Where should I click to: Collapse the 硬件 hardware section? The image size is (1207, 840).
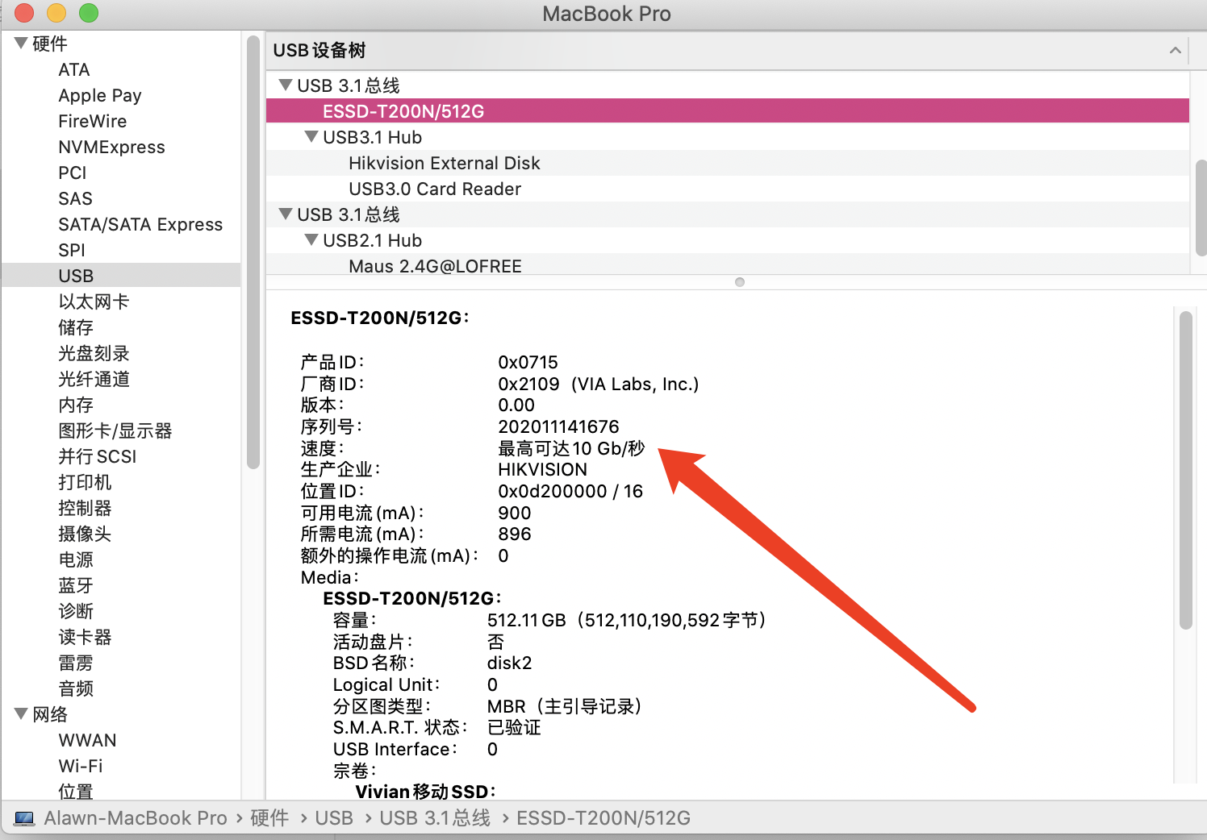(21, 43)
